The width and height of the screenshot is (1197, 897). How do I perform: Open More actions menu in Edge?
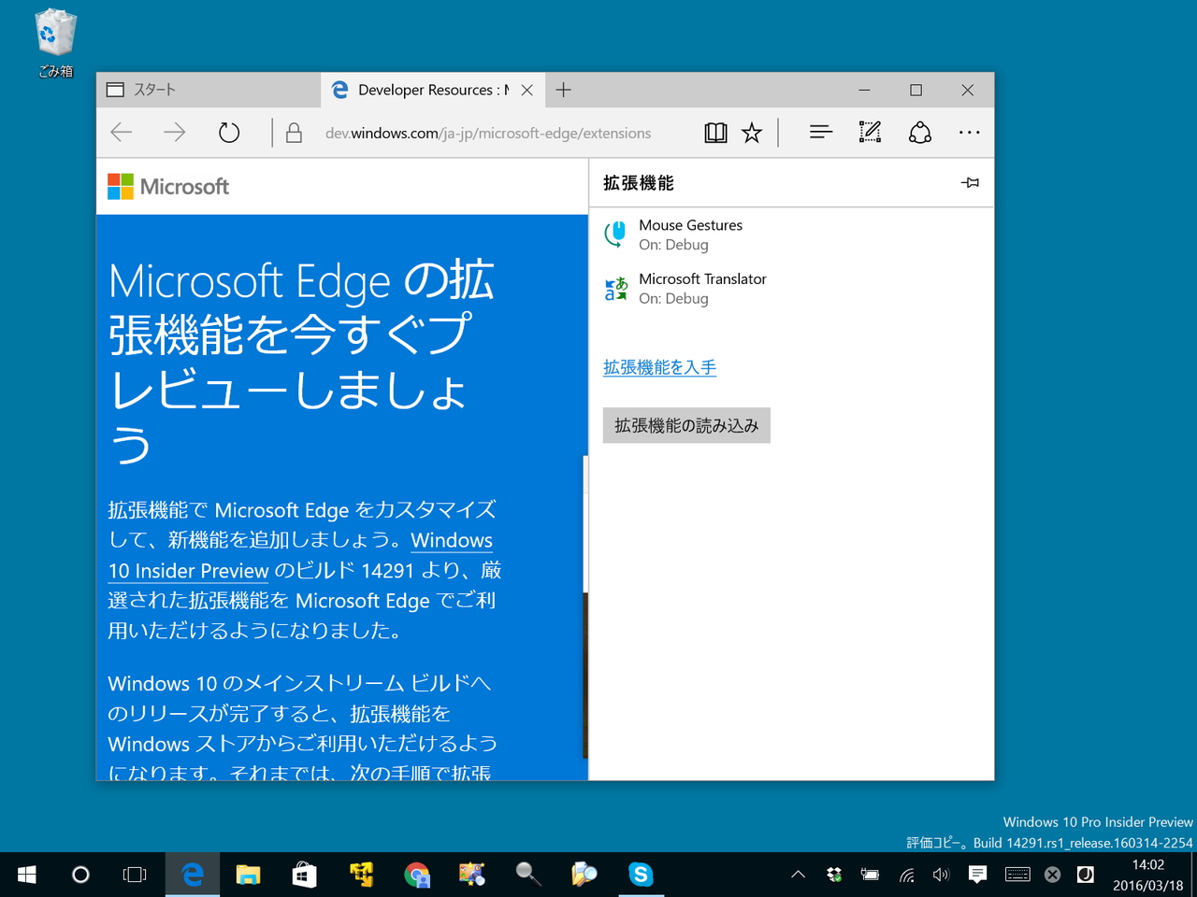[969, 132]
